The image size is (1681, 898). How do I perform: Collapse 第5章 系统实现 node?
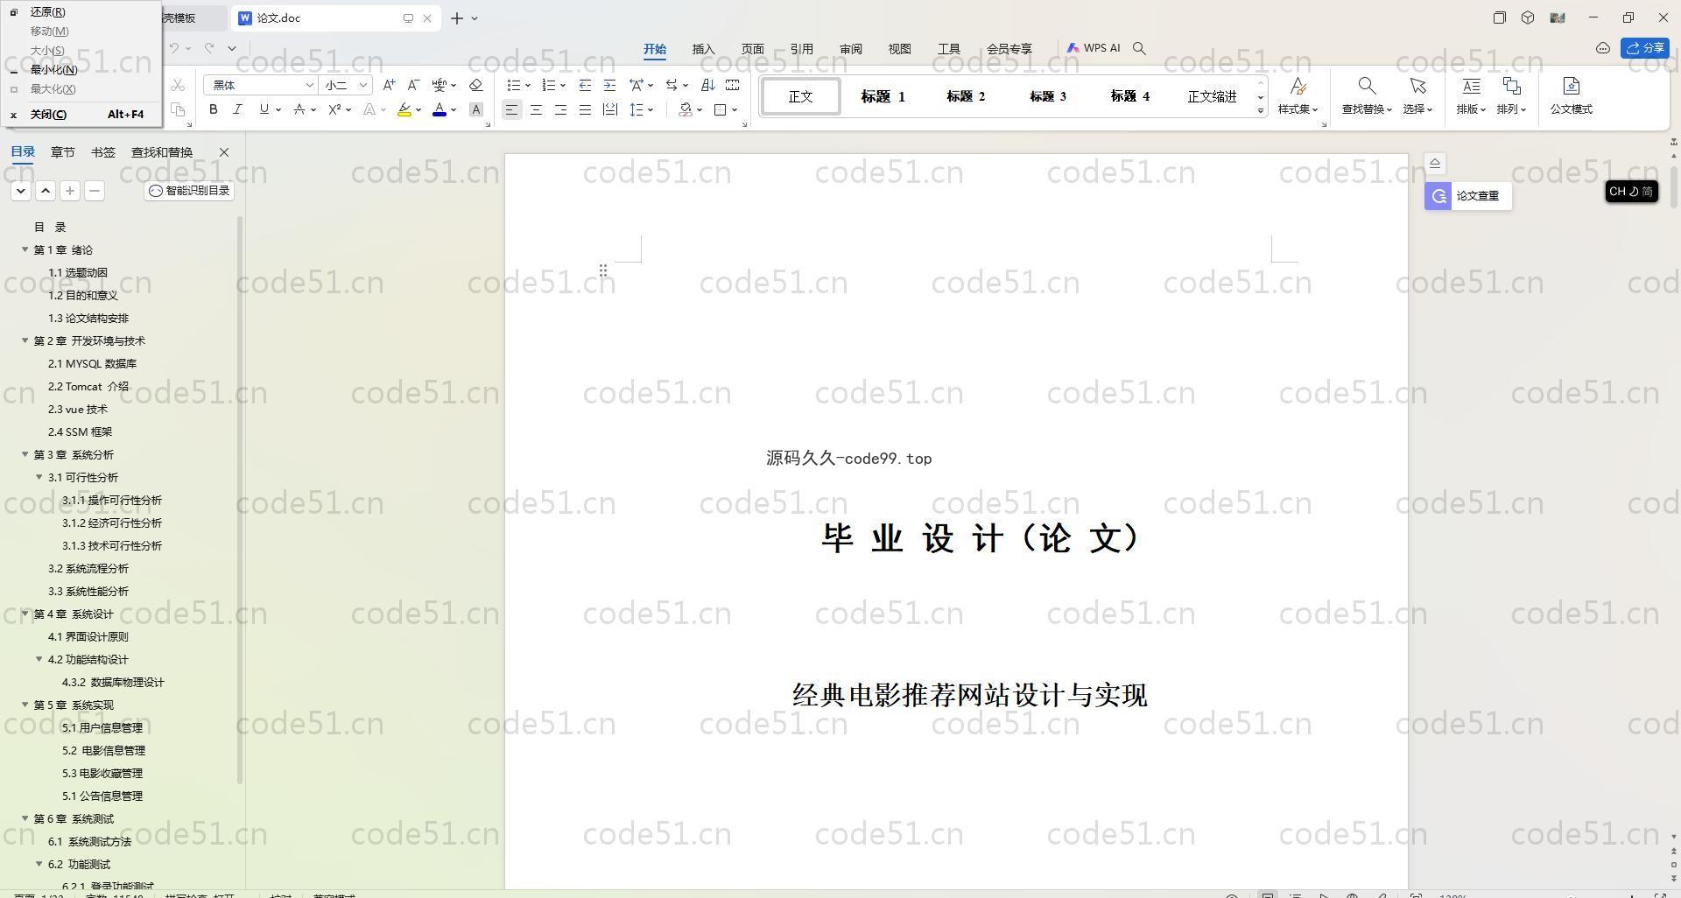pyautogui.click(x=25, y=705)
